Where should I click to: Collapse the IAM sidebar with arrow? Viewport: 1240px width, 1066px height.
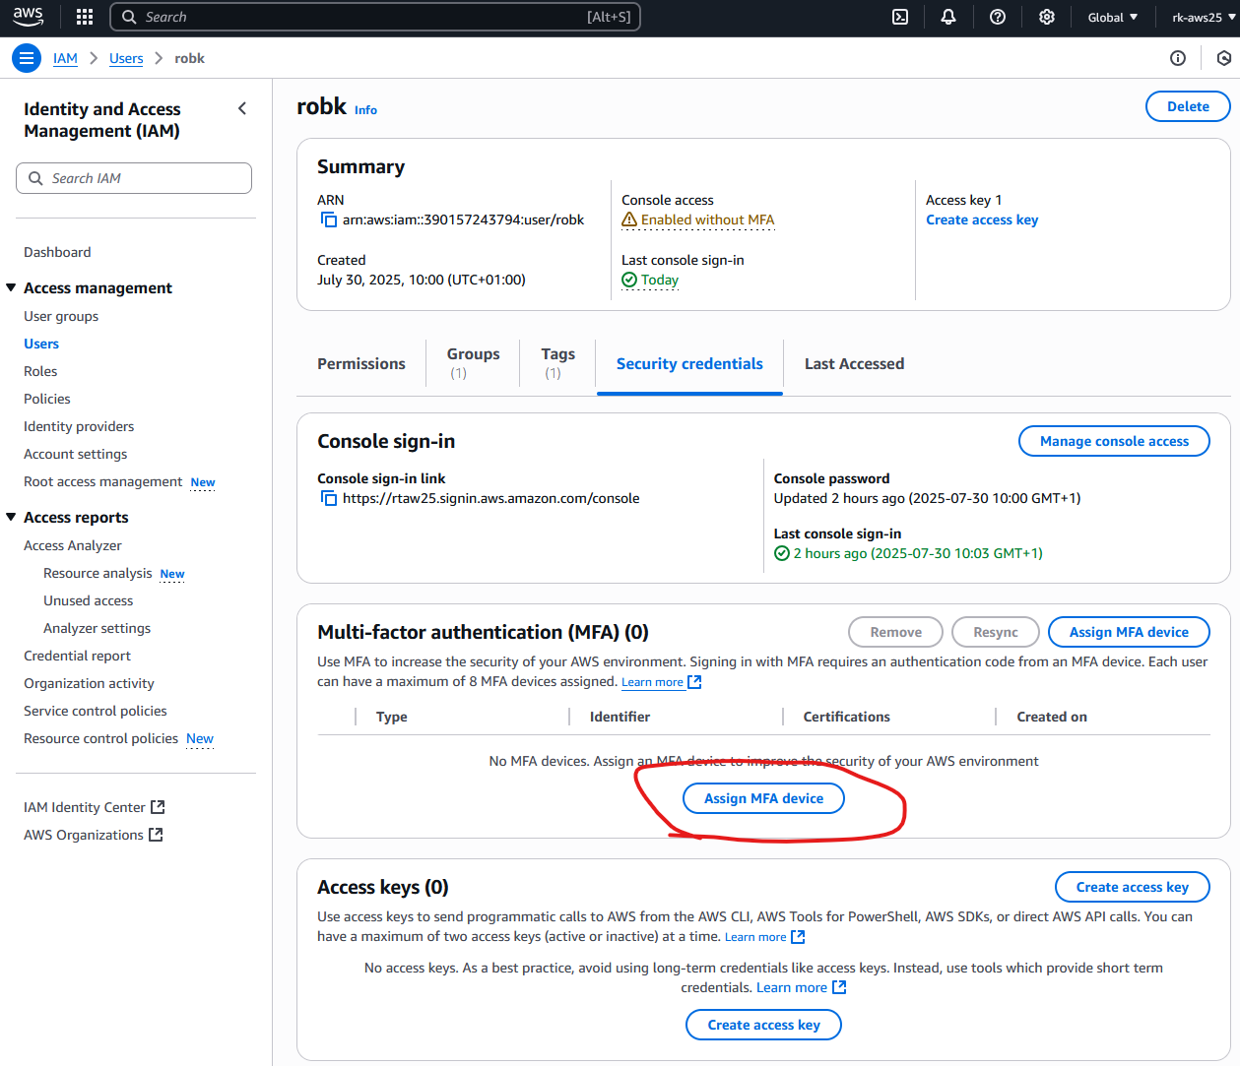[x=242, y=108]
